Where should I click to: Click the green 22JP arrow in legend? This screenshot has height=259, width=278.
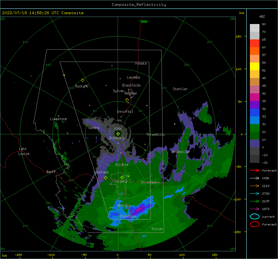coord(255,201)
